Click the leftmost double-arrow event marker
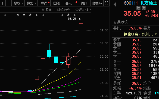The image size is (159, 99). (x=5, y=15)
